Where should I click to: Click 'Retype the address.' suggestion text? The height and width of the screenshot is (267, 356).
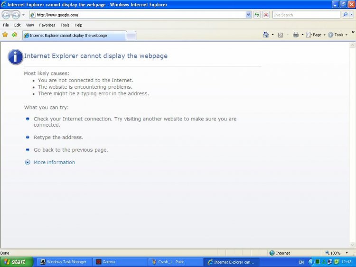58,137
